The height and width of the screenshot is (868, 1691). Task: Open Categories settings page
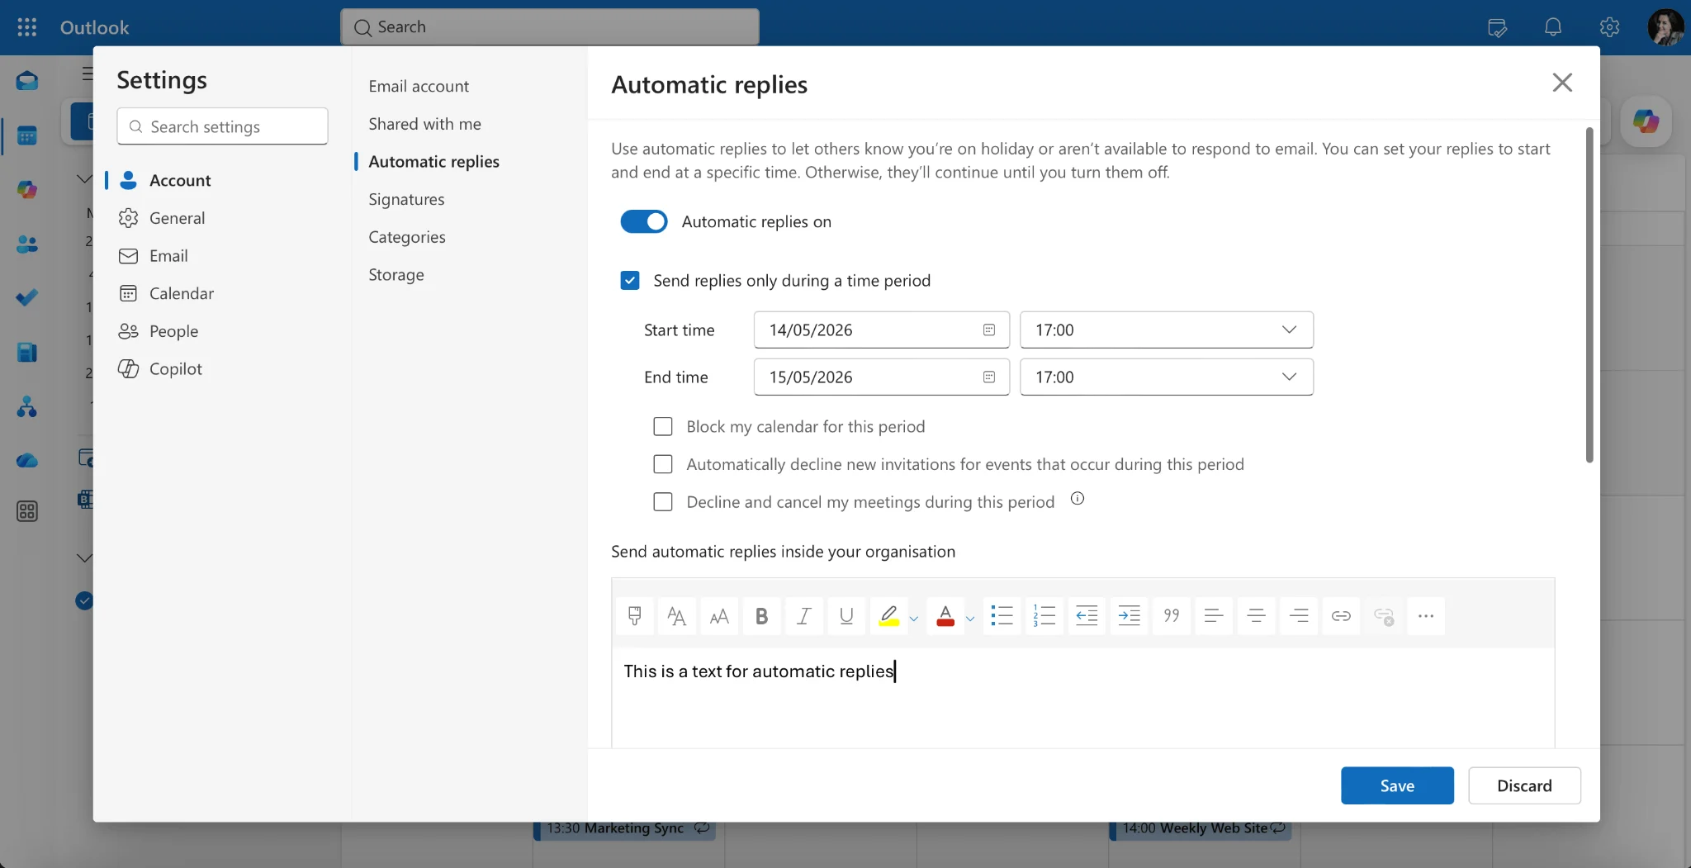coord(407,237)
